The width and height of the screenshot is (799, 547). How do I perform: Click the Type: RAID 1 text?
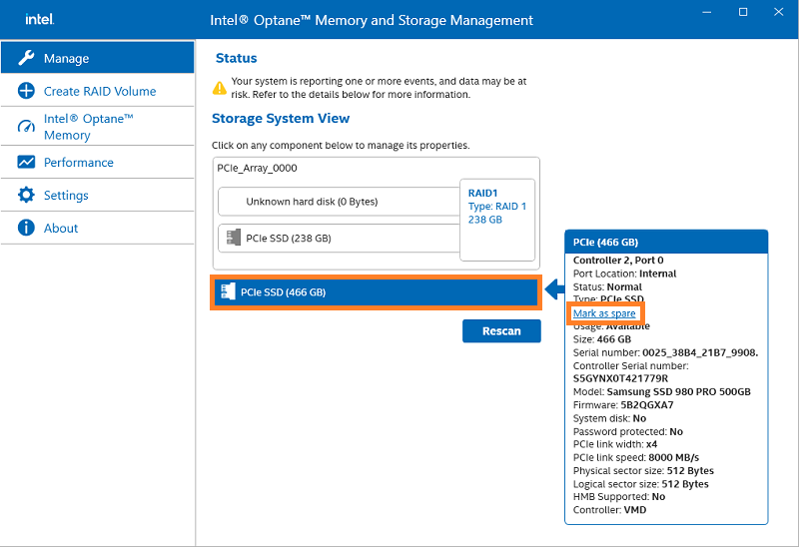[x=496, y=207]
